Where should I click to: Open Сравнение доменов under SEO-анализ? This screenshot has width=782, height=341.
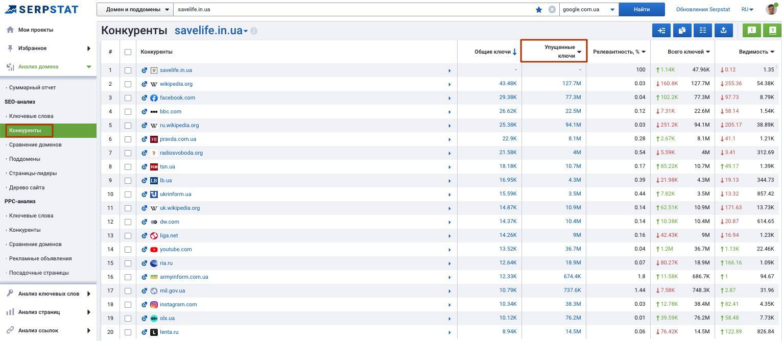click(35, 144)
